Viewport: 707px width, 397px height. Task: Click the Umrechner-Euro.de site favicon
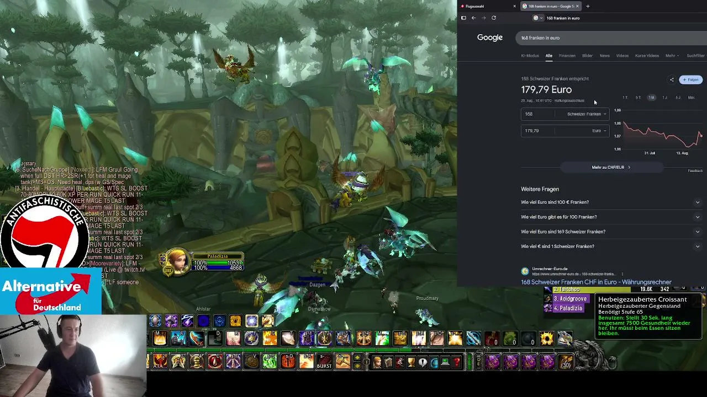pyautogui.click(x=525, y=271)
